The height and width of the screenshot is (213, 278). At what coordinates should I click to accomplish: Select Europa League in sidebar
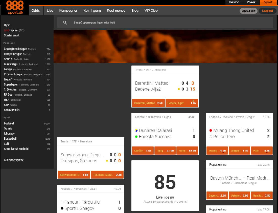(x=27, y=54)
